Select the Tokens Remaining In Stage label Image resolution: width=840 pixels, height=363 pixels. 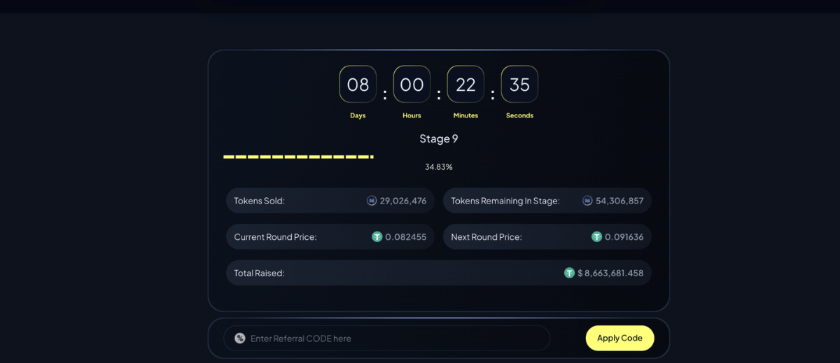coord(505,201)
